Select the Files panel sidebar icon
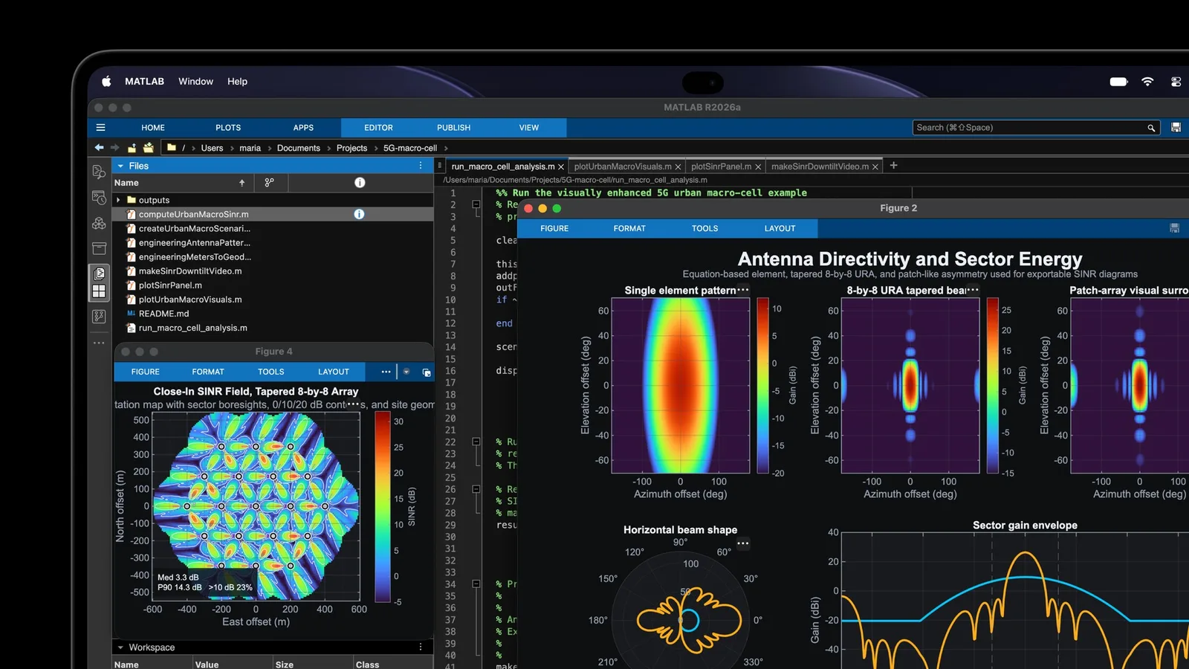Screen dimensions: 1189x669 point(99,274)
